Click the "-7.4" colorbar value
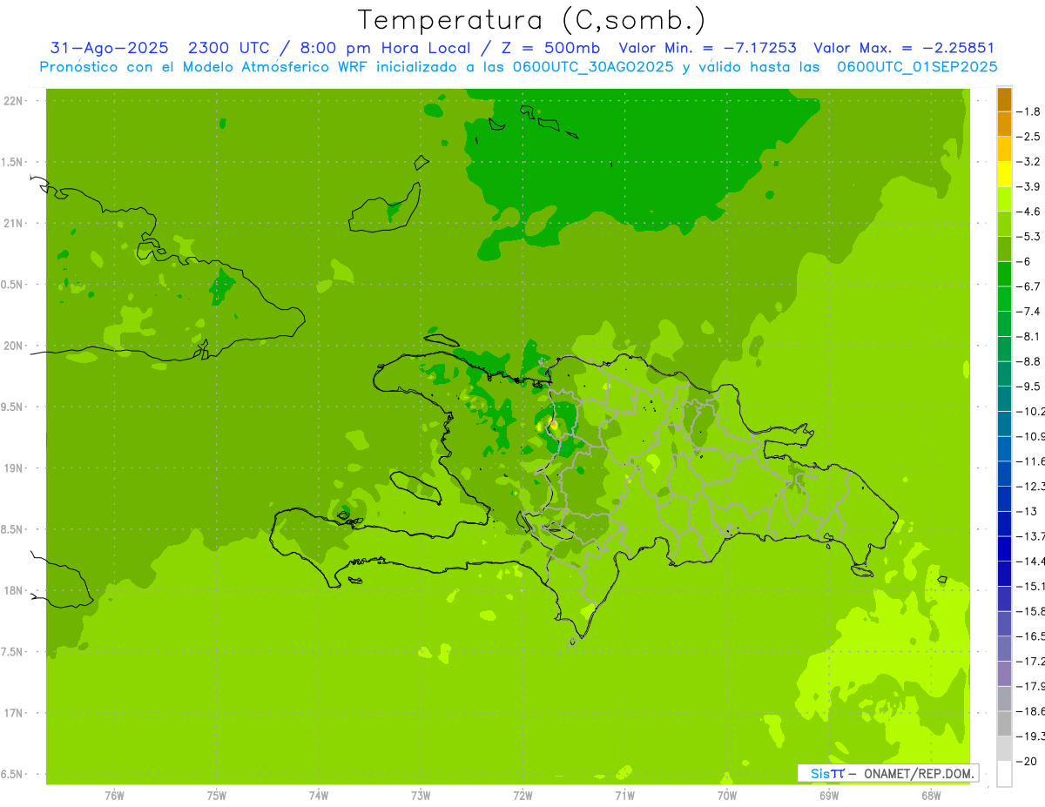 [1028, 312]
